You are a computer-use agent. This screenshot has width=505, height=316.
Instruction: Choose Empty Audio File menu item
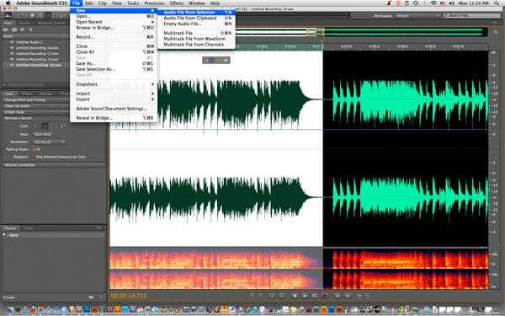pos(196,24)
